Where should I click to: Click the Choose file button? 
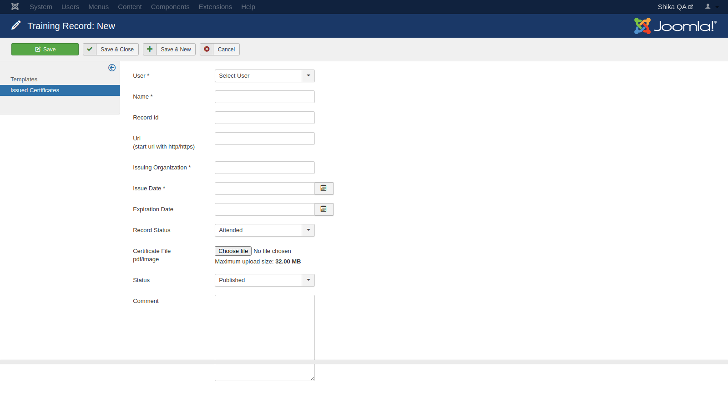233,251
